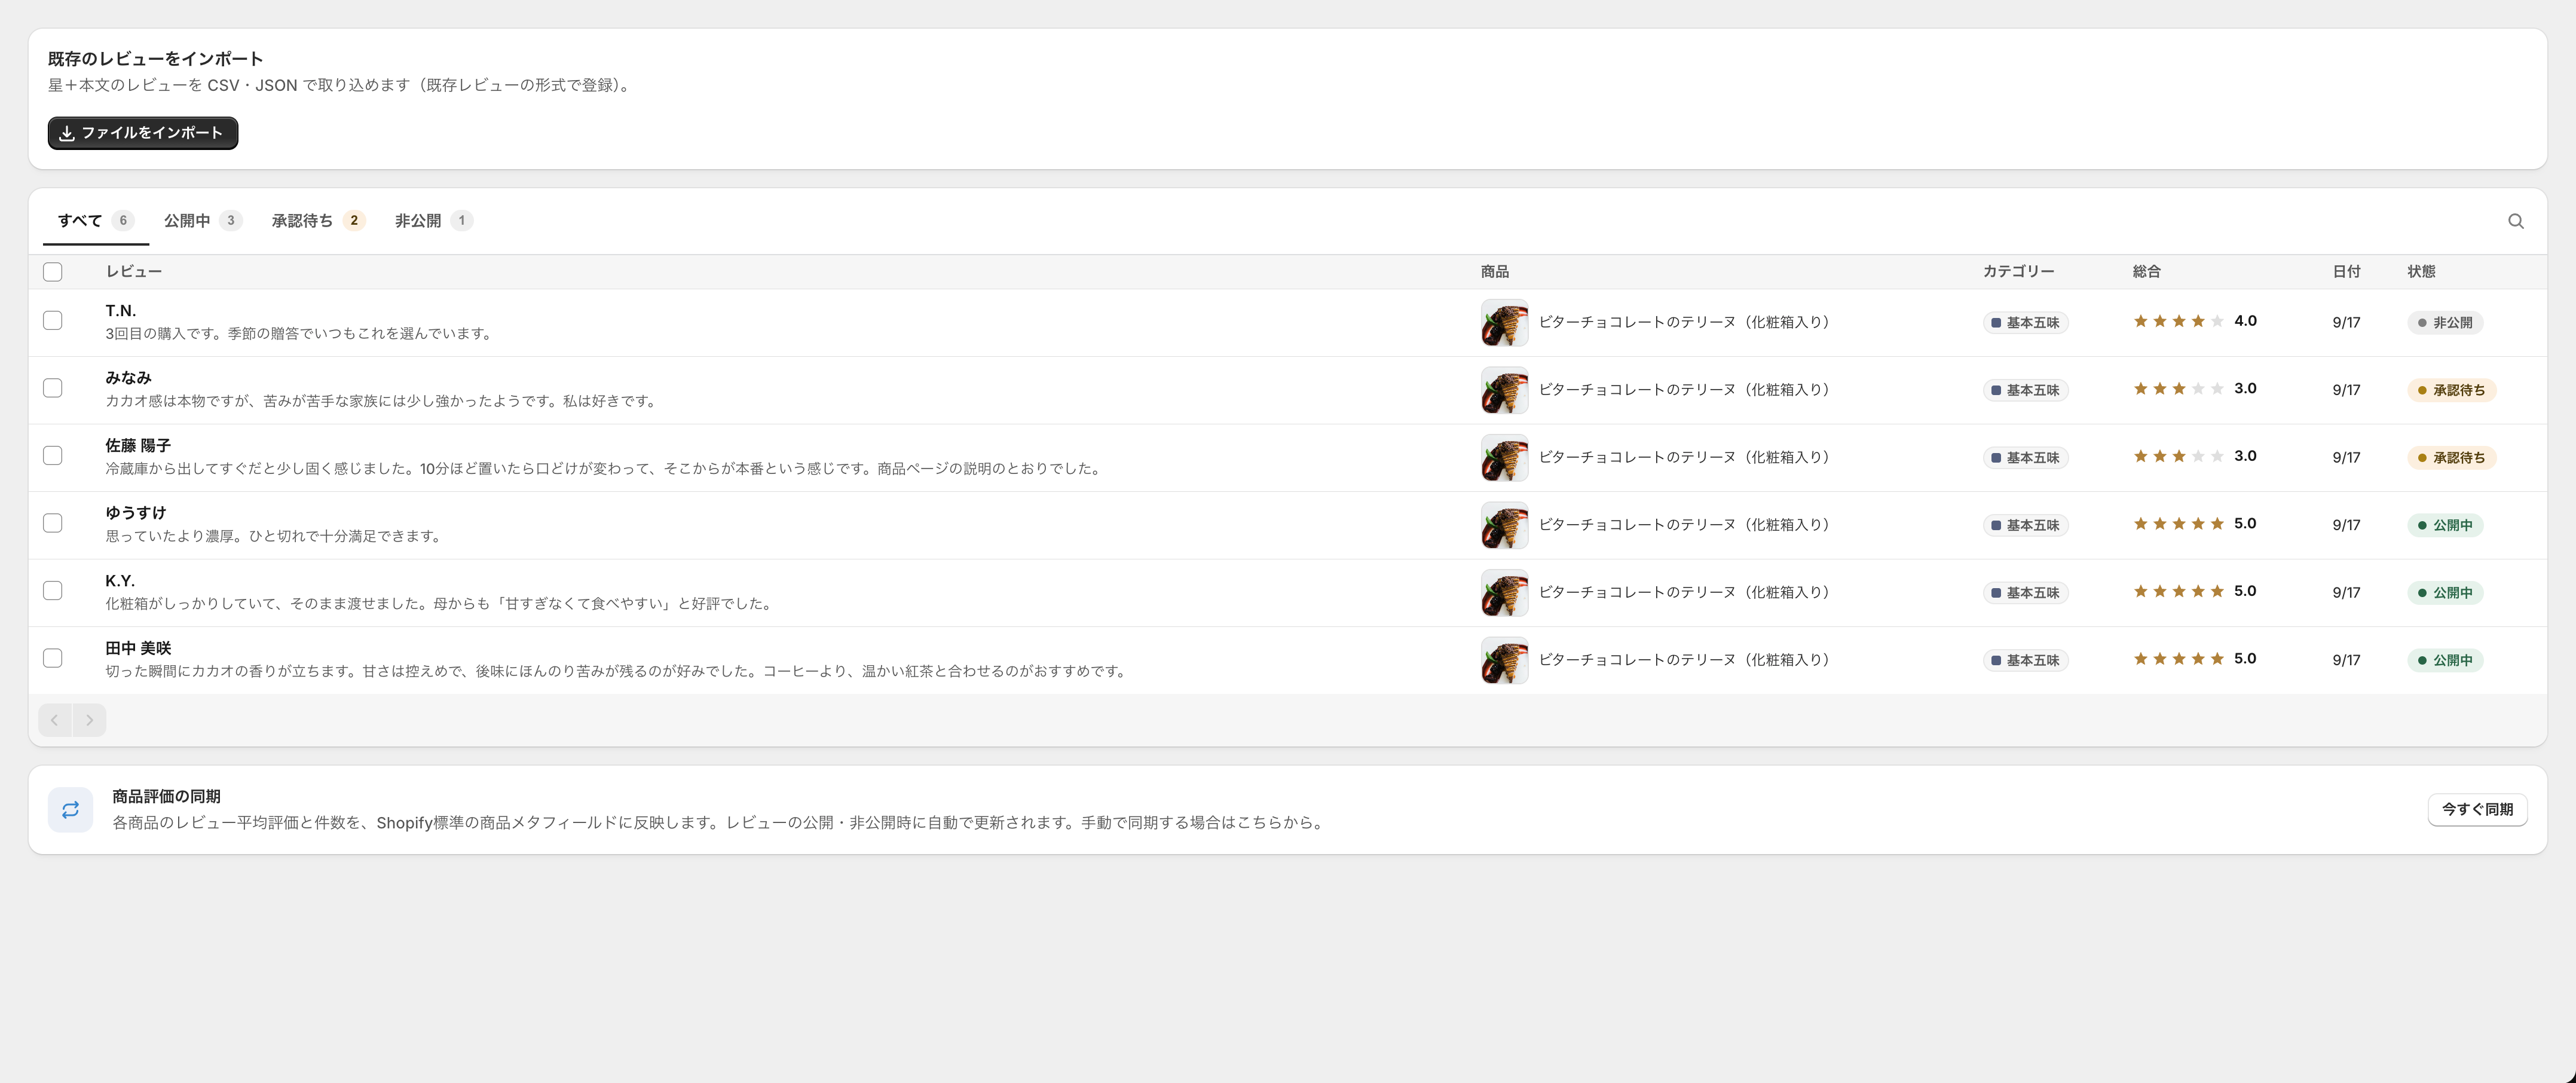Click 3.0 star rating in みなみ row
Image resolution: width=2576 pixels, height=1083 pixels.
click(x=2194, y=389)
